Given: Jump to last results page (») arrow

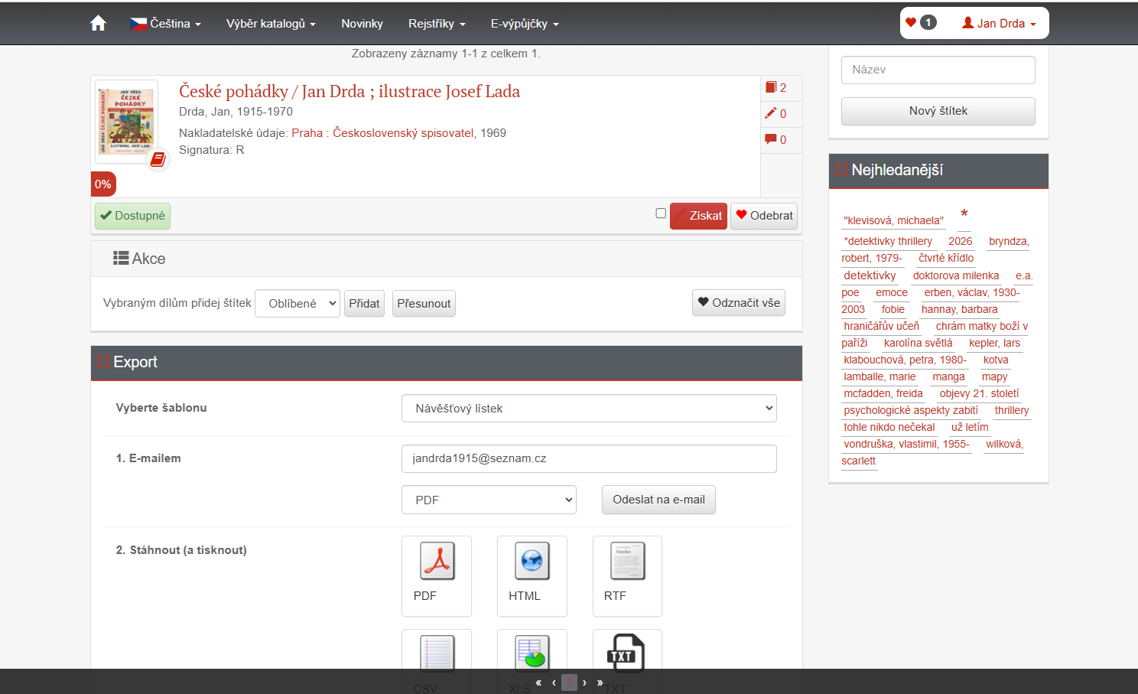Looking at the screenshot, I should [x=600, y=683].
